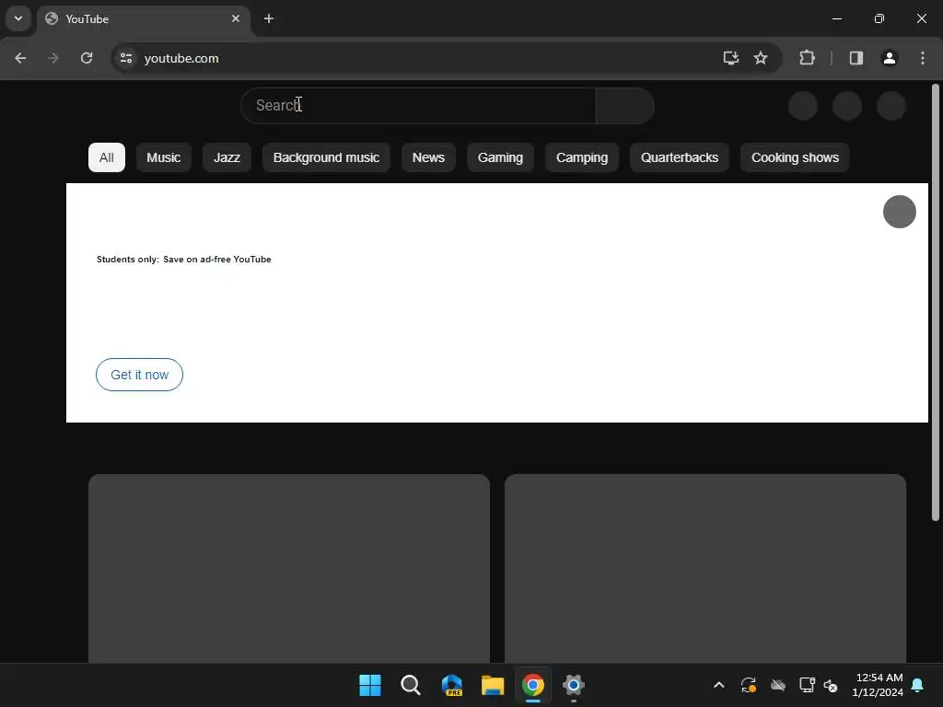This screenshot has width=943, height=707.
Task: Select the News filter chip
Action: [x=428, y=157]
